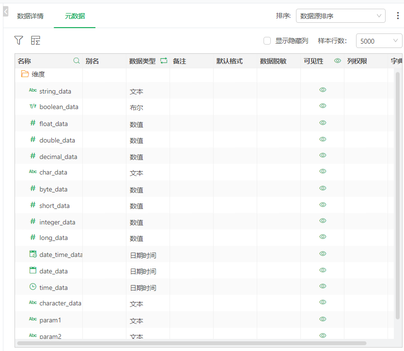Click number icon of float_data
Viewport: 404px width, 351px height.
coord(33,123)
